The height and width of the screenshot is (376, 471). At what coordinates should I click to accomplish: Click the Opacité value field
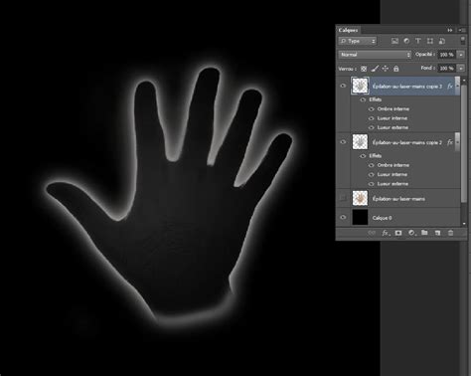click(447, 55)
